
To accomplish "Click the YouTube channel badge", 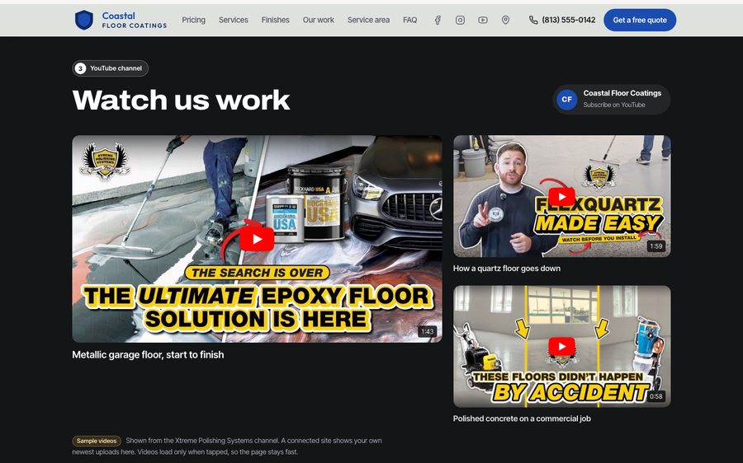I will [111, 68].
